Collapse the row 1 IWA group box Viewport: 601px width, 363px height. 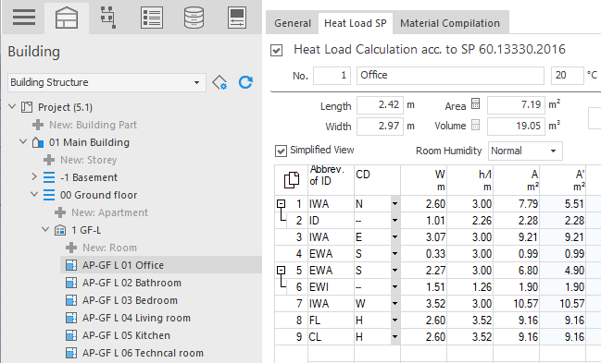point(281,204)
